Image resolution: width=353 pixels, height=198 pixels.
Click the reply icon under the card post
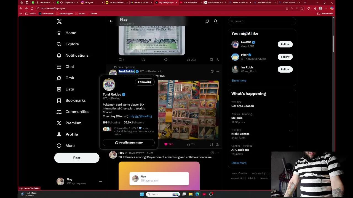tap(120, 60)
